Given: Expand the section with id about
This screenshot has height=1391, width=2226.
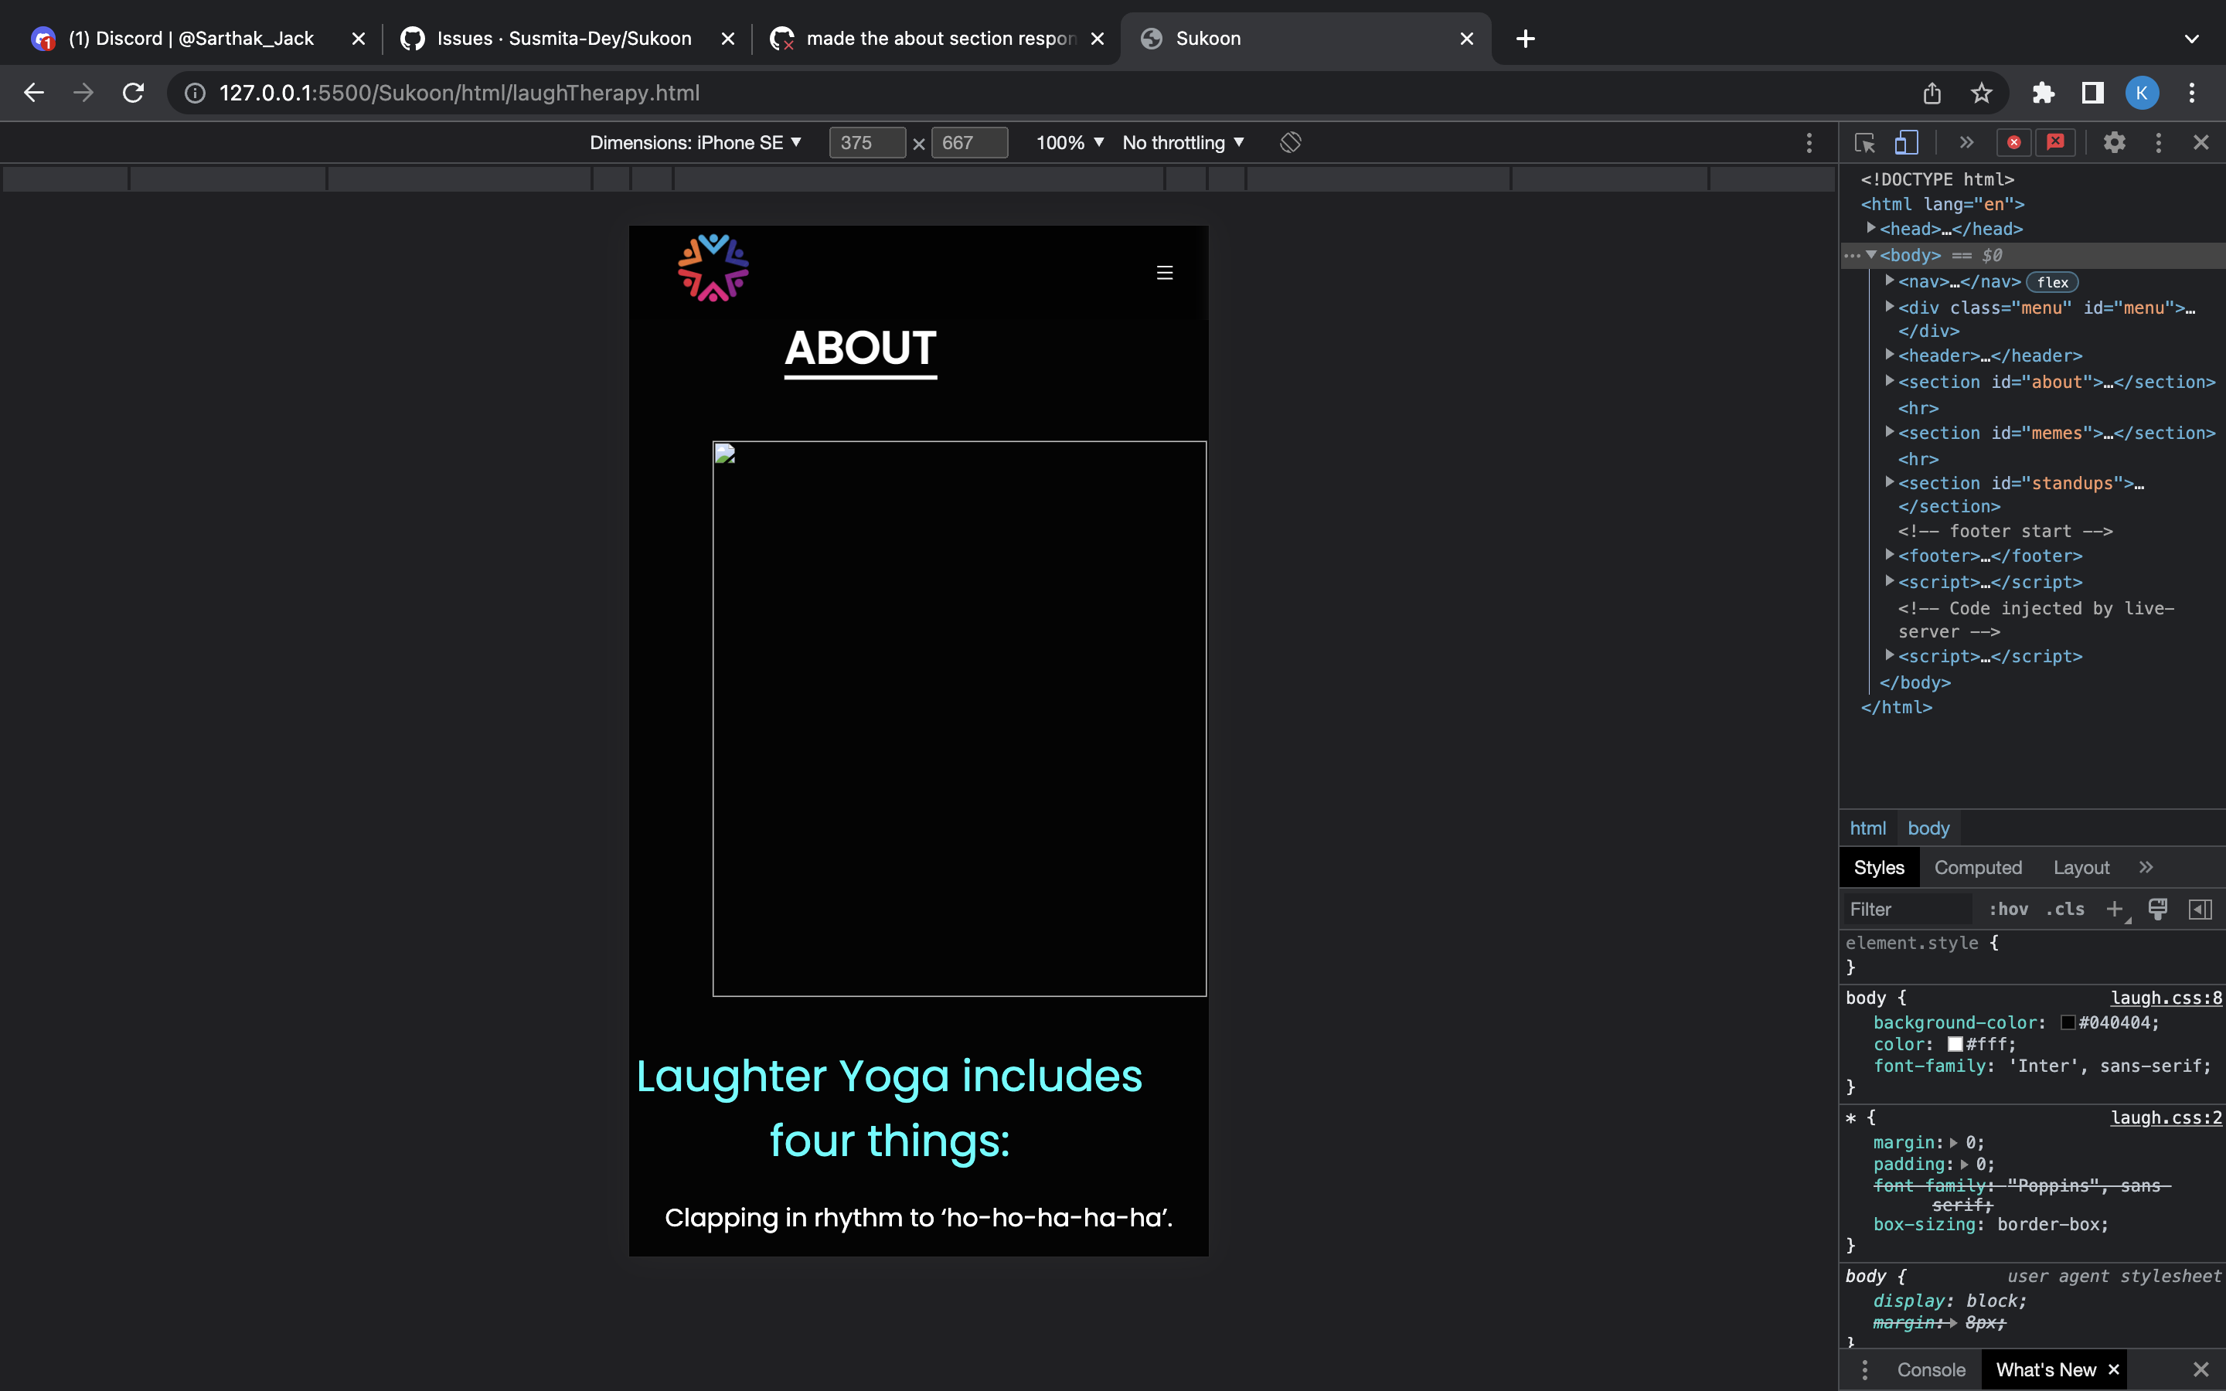Looking at the screenshot, I should point(1891,382).
